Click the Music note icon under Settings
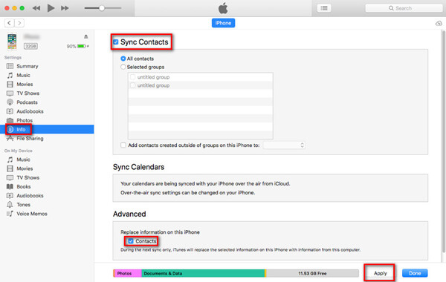The width and height of the screenshot is (446, 282). pyautogui.click(x=10, y=75)
